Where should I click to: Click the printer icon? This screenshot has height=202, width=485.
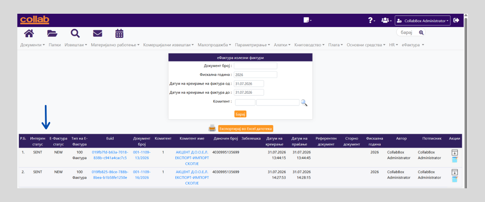click(212, 128)
